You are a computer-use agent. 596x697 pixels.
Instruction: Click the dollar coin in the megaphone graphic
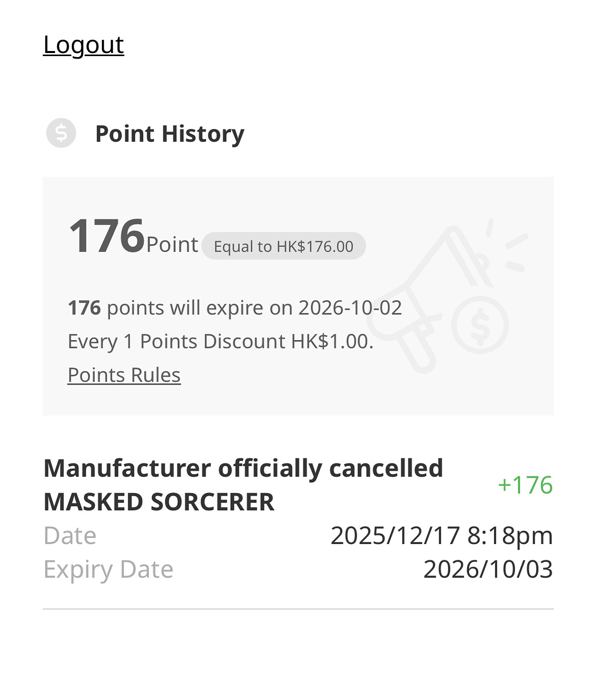(480, 325)
